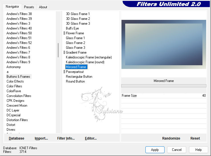Click the Import... button
The width and height of the screenshot is (211, 156).
(41, 138)
